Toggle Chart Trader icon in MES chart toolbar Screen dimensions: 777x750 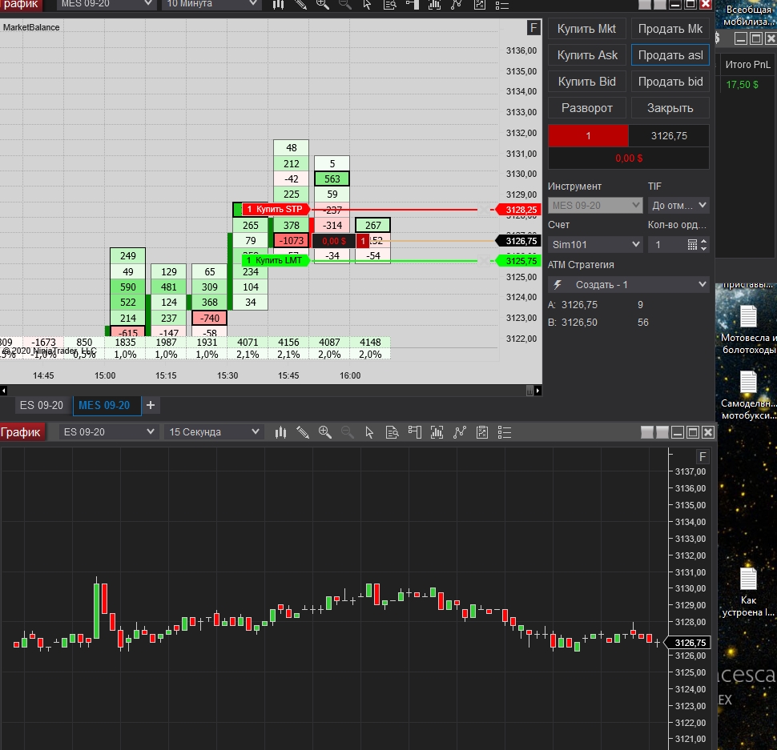click(x=413, y=5)
